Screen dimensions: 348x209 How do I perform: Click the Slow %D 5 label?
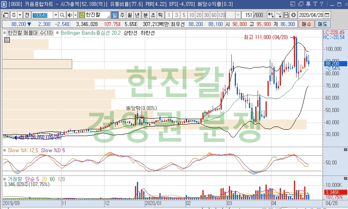53,150
